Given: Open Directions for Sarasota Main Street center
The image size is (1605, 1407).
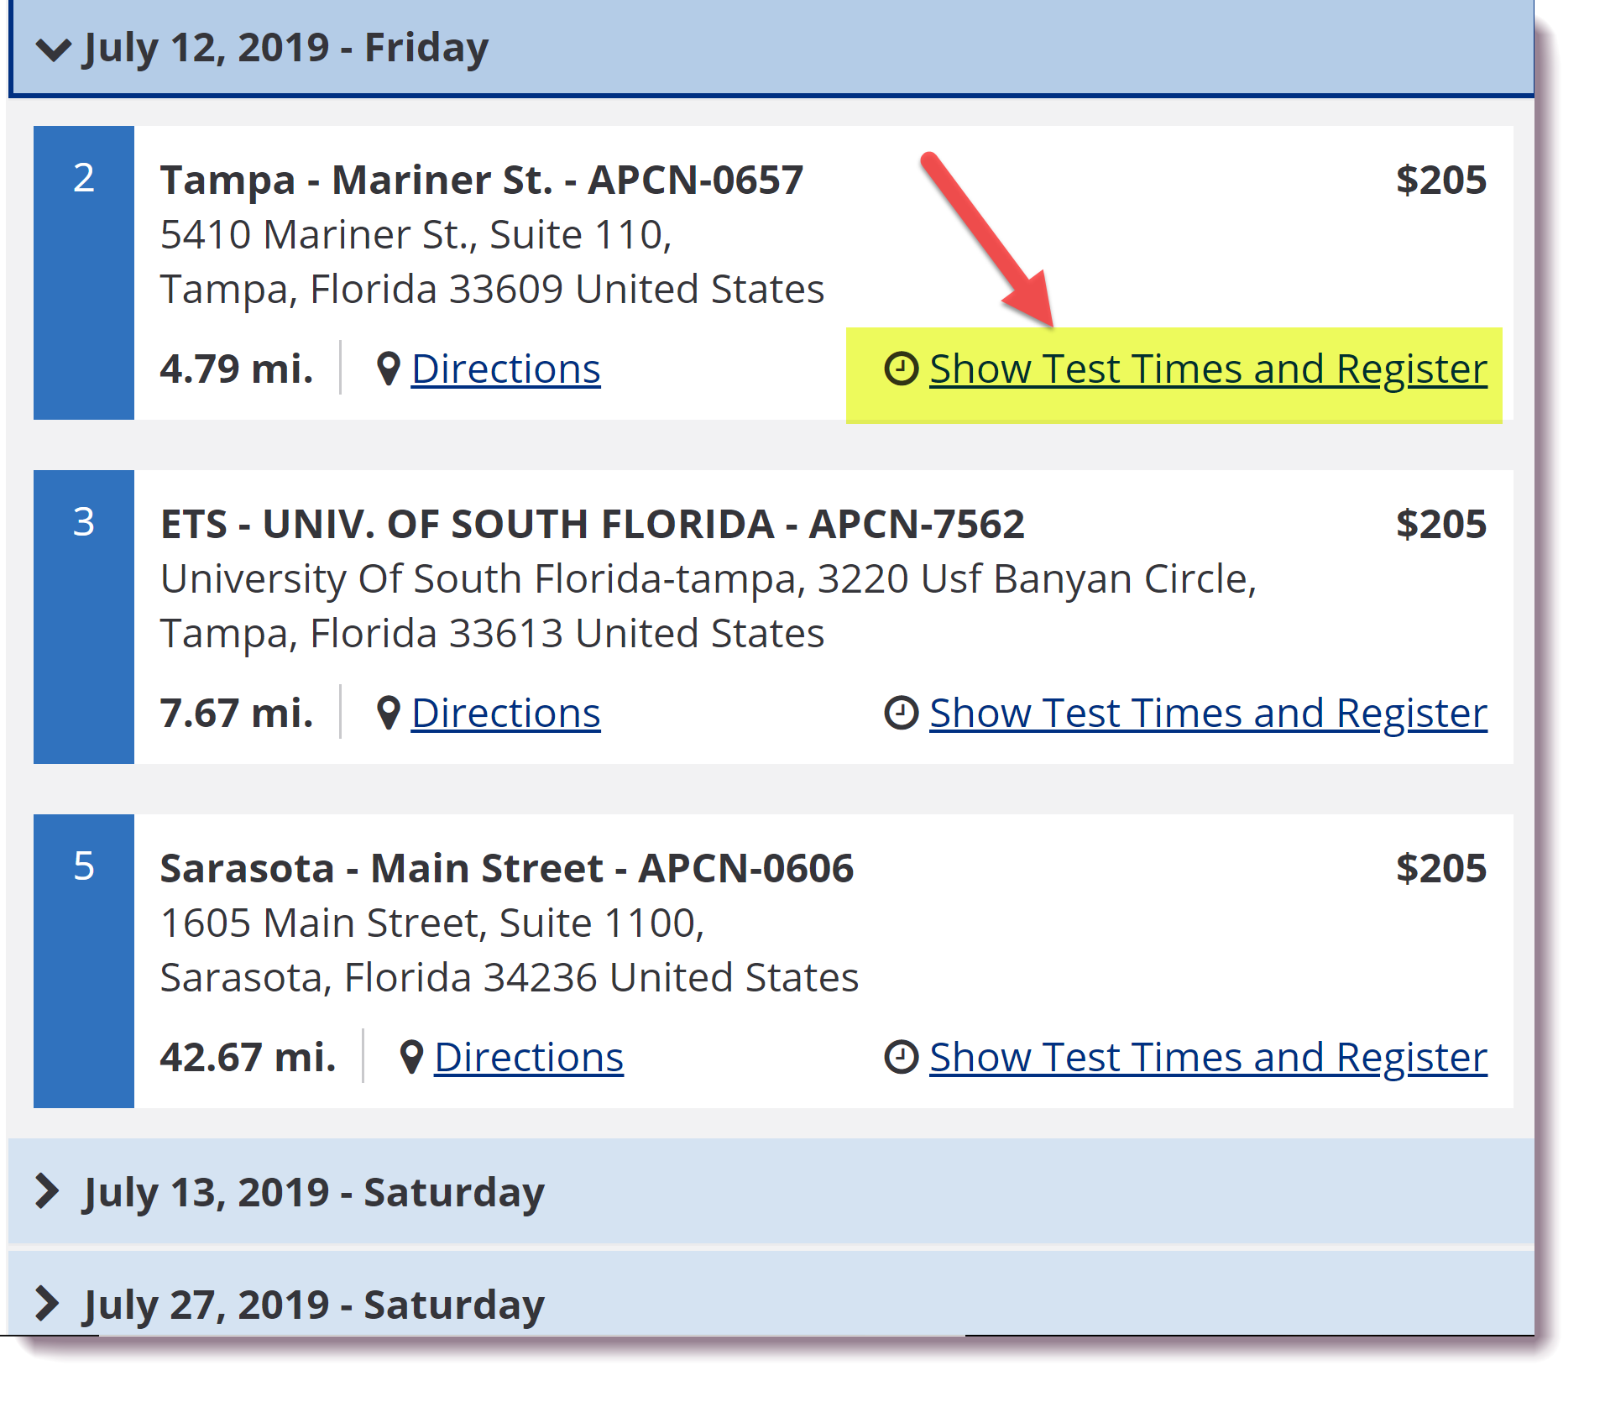Looking at the screenshot, I should [529, 1058].
